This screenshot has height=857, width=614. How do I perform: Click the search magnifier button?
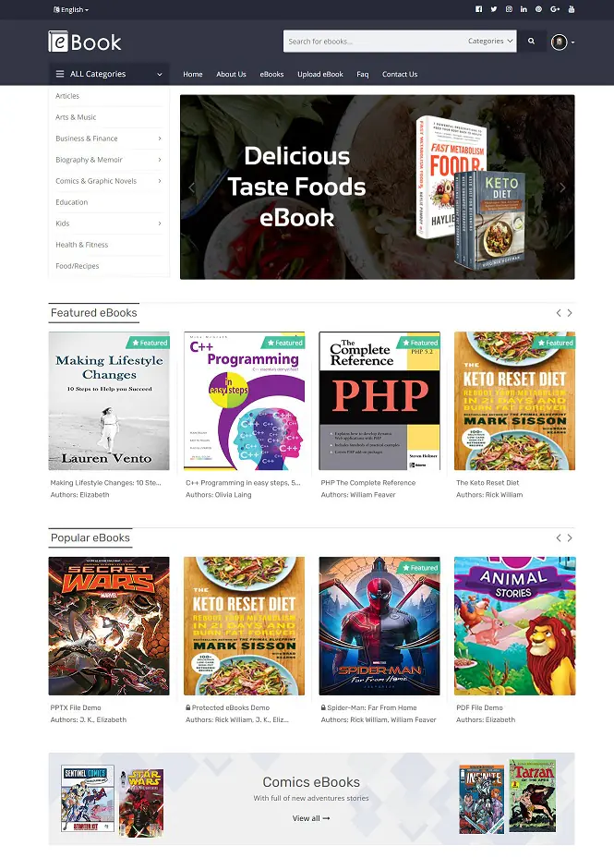(x=531, y=41)
